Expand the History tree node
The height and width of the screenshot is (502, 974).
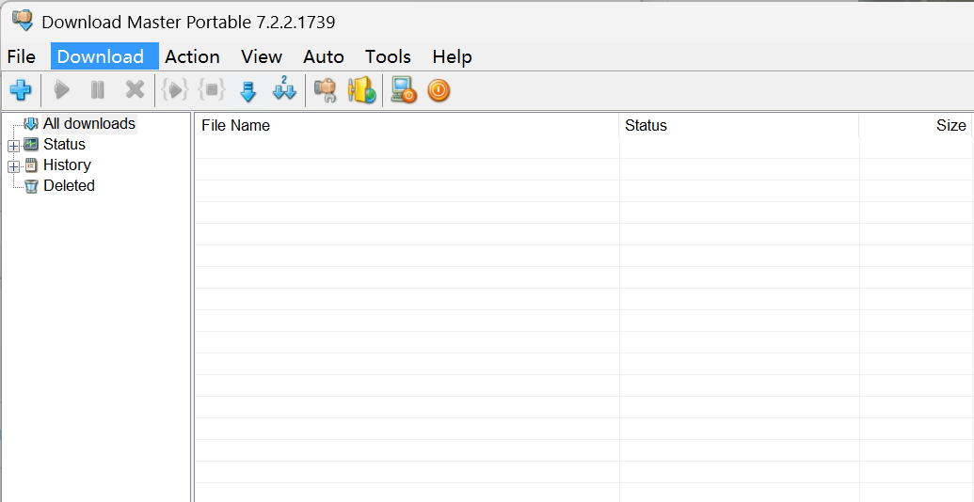(x=13, y=166)
